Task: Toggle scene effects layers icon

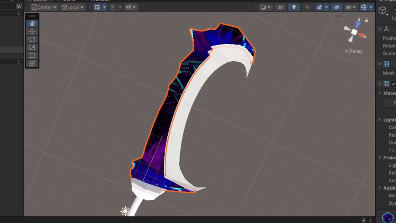Action: pyautogui.click(x=319, y=7)
